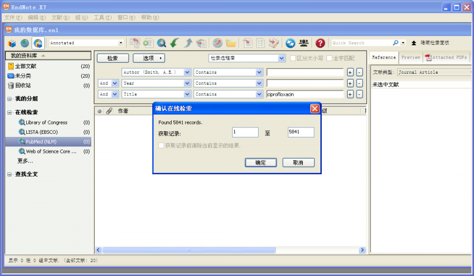Image resolution: width=474 pixels, height=276 pixels.
Task: Click the green Import arrow icon
Action: (174, 43)
